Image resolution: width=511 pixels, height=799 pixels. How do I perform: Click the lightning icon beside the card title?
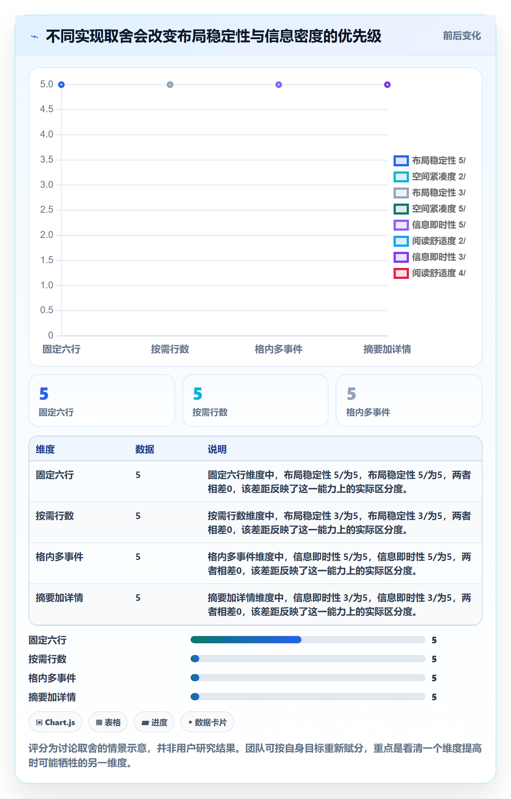coord(35,37)
